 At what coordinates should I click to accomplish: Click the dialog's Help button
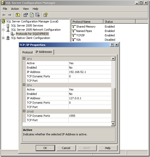108,148
